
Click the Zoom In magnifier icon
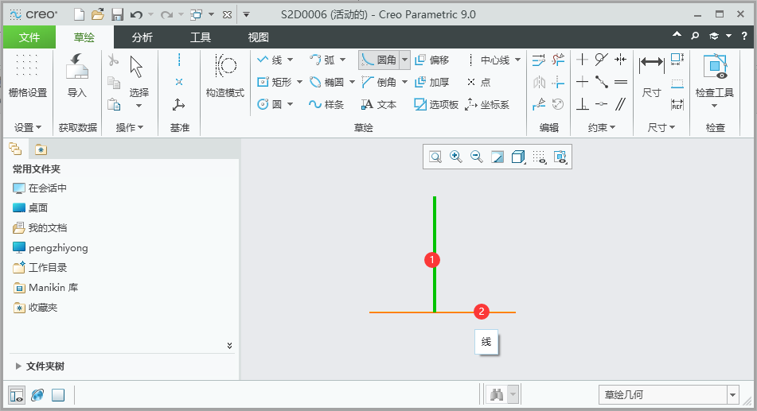[456, 157]
